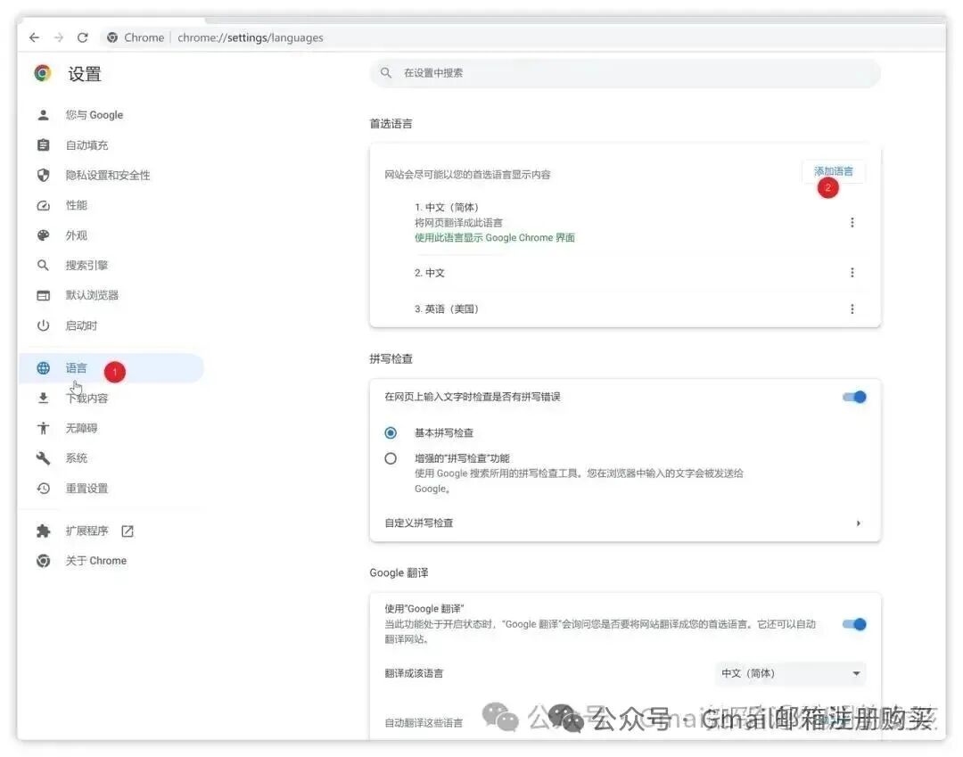Viewport: 963px width, 757px height.
Task: Turn off the Google 翻译 switch
Action: pyautogui.click(x=853, y=624)
